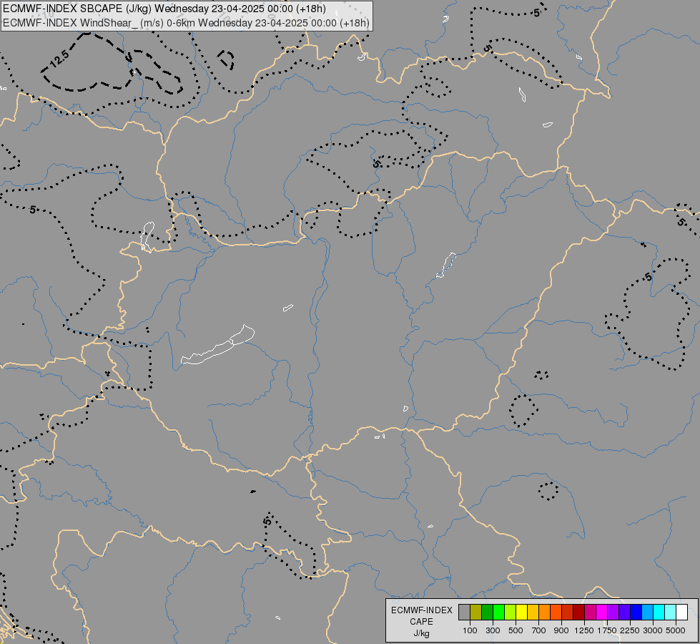Click the '700' legend tick value
This screenshot has width=700, height=644.
(538, 630)
